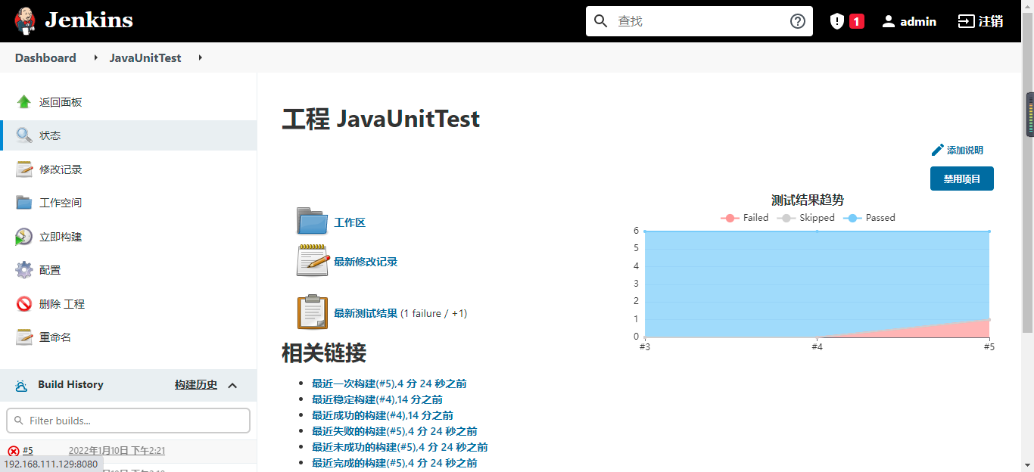Click the Build History weather icon
1034x472 pixels.
pyautogui.click(x=22, y=385)
